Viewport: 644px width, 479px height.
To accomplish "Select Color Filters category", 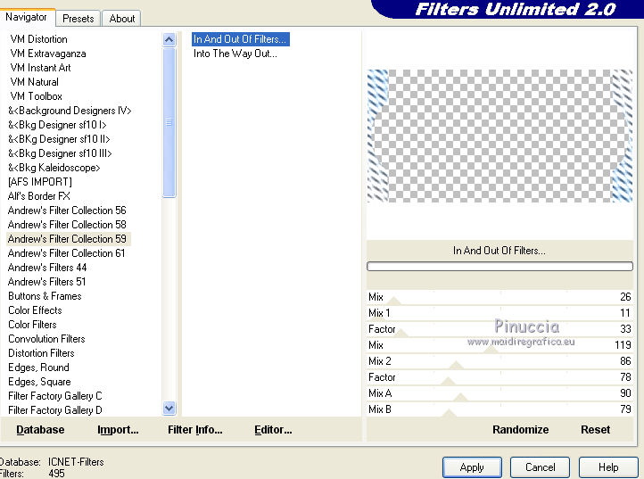I will (32, 325).
